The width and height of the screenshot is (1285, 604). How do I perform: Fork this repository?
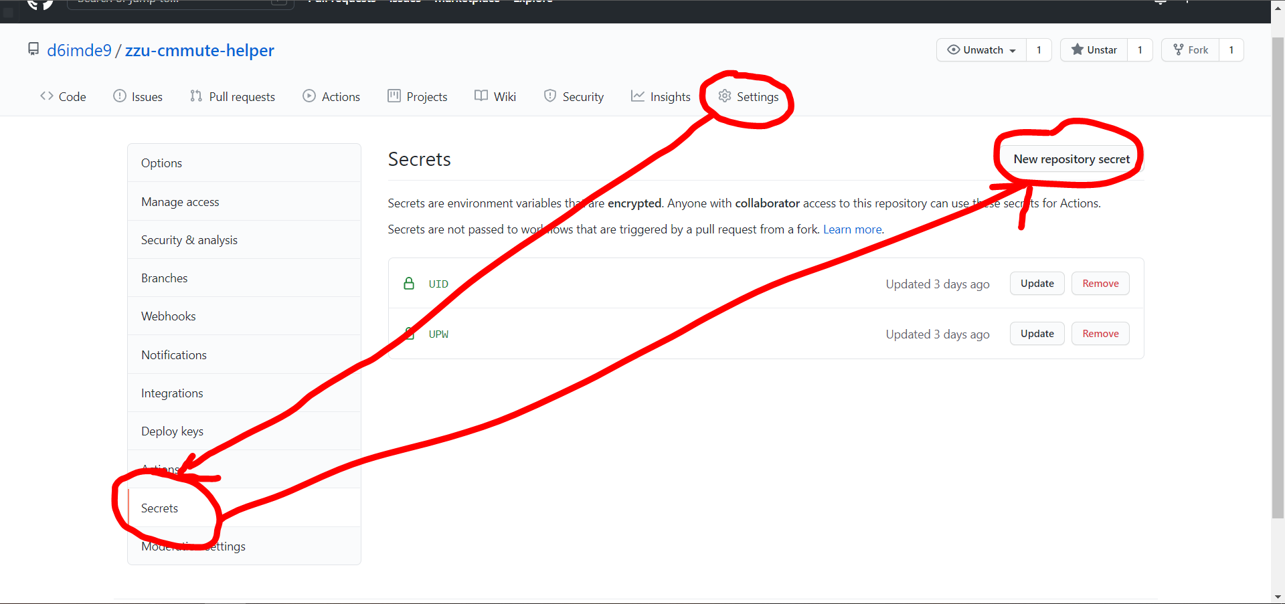click(1191, 50)
